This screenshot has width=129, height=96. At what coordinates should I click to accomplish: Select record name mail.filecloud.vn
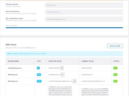15,68
